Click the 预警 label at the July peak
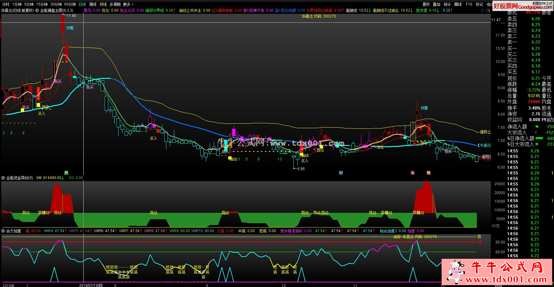554x287 pixels. (70, 28)
